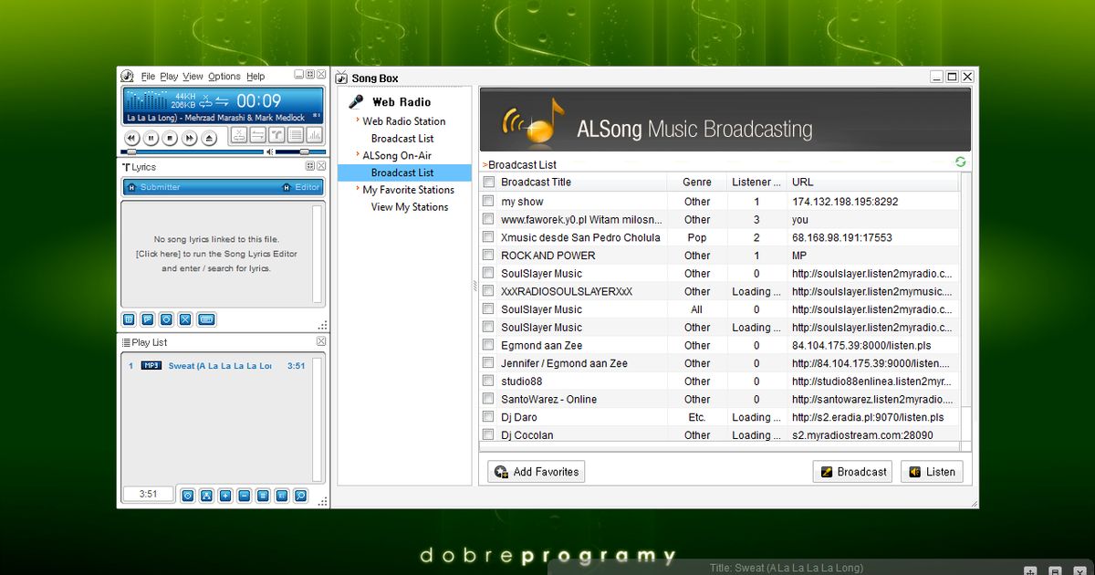Click the refresh icon above the URL column
The image size is (1095, 575).
[x=960, y=161]
